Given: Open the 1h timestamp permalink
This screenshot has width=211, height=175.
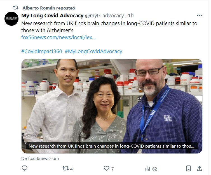Looking at the screenshot, I should click(x=131, y=16).
